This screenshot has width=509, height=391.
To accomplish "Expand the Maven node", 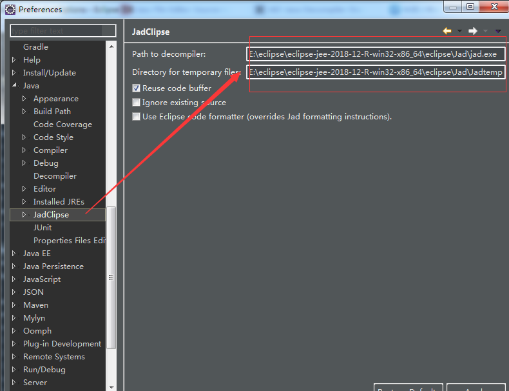I will coord(14,305).
